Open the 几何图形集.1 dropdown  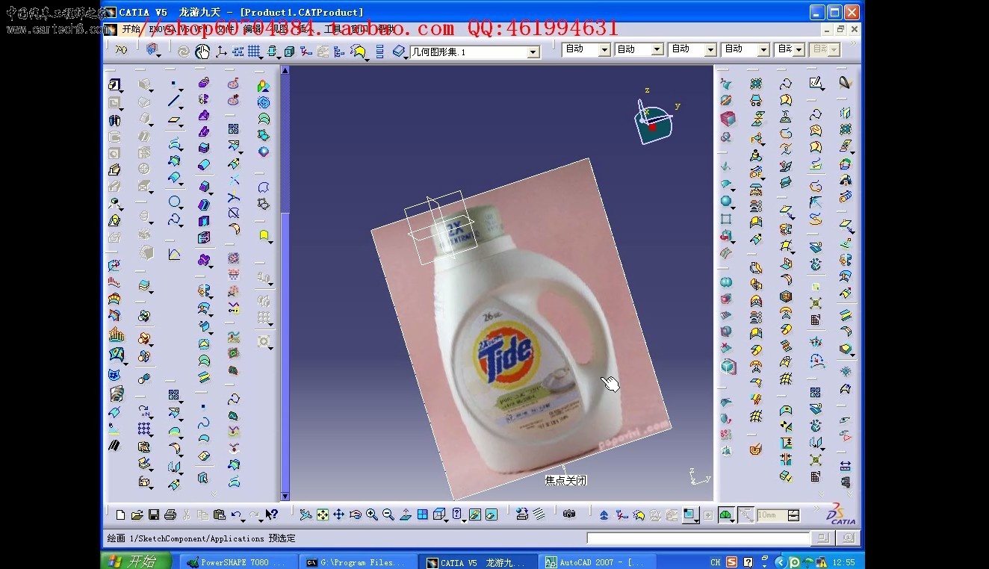(533, 52)
